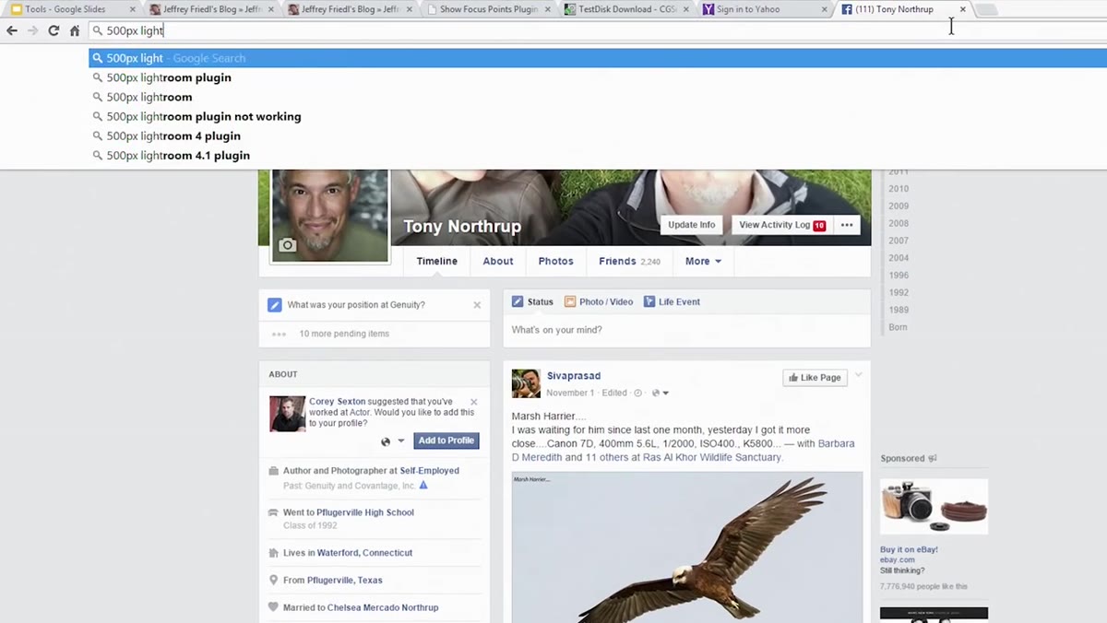The image size is (1107, 623).
Task: Jump to 2007 on the timeline
Action: tap(899, 241)
